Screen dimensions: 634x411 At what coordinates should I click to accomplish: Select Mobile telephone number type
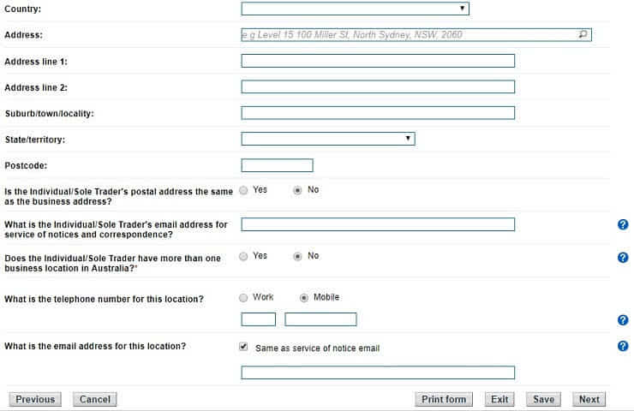(304, 297)
